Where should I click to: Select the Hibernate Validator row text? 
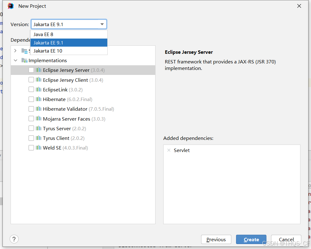[79, 109]
